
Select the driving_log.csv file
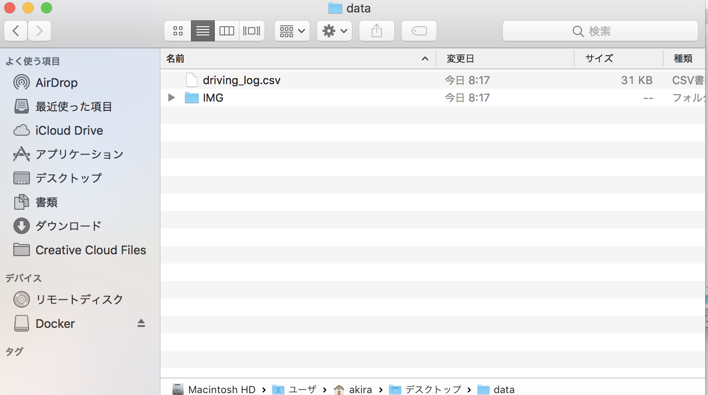point(242,80)
